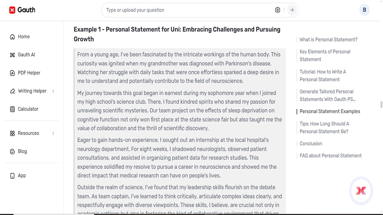Expand the Writing Helper section
Screen dimensions: 383x215
tap(54, 91)
